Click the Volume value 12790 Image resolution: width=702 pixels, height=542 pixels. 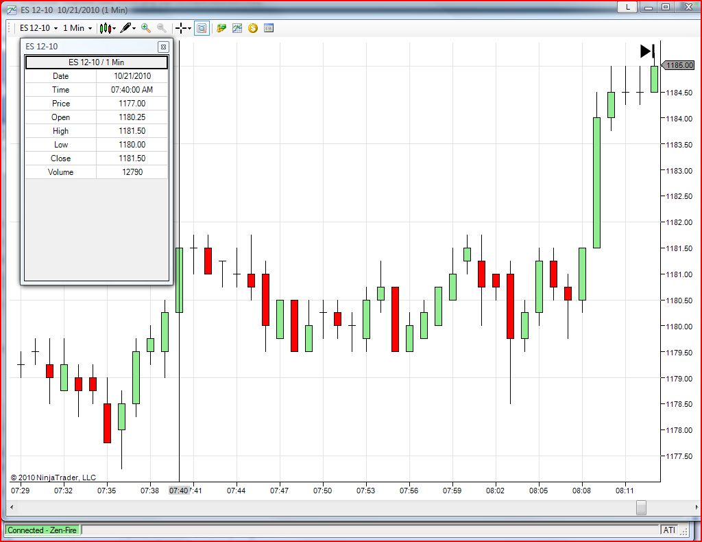point(132,172)
